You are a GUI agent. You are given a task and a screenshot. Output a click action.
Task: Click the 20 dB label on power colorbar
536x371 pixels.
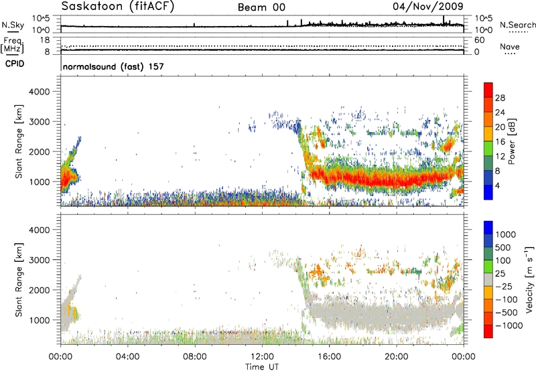(x=500, y=127)
